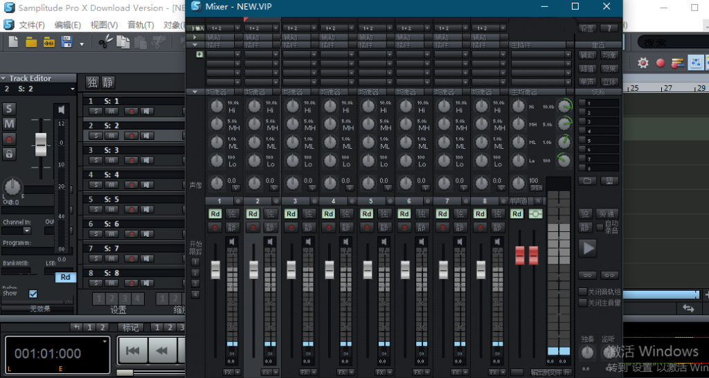Arm record on mixer channel 1
The height and width of the screenshot is (378, 709).
click(215, 227)
